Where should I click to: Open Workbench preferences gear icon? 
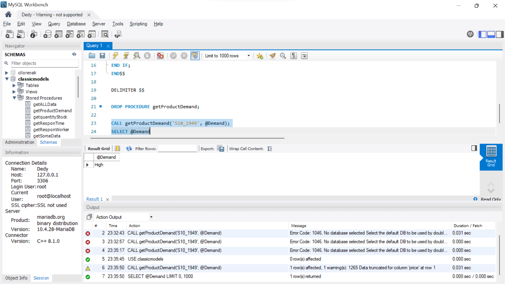[470, 34]
